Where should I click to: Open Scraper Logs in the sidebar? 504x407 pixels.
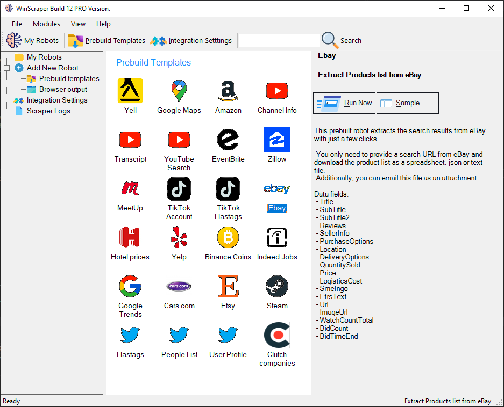[48, 111]
